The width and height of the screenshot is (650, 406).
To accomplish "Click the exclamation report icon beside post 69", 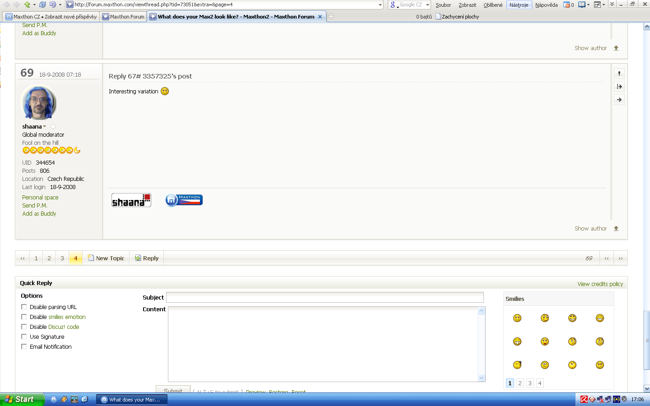I will pyautogui.click(x=619, y=73).
